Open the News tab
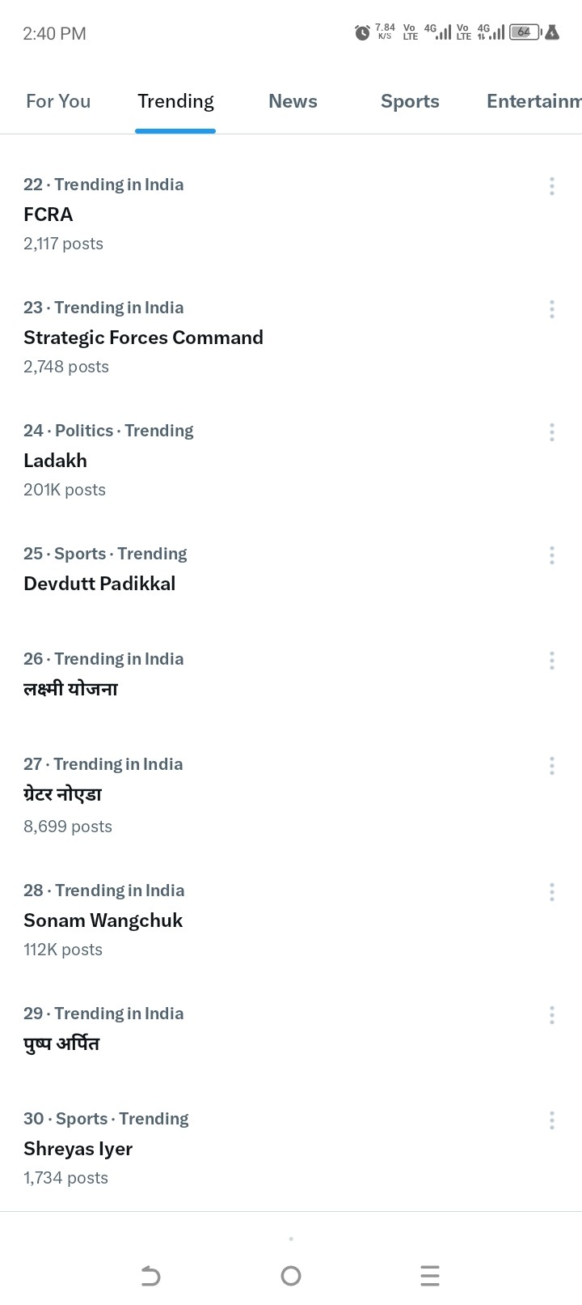582x1305 pixels. pos(293,101)
